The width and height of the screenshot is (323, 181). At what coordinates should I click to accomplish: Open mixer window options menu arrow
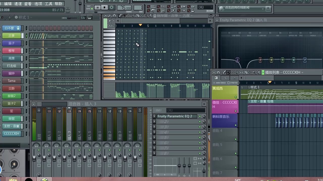tap(34, 104)
